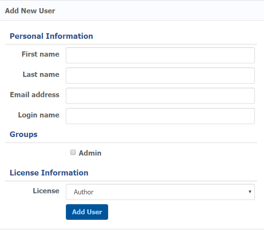264x230 pixels.
Task: Click the License field label
Action: click(46, 191)
